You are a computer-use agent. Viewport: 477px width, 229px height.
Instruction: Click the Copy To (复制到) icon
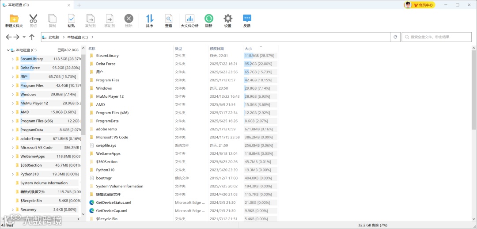click(x=91, y=19)
